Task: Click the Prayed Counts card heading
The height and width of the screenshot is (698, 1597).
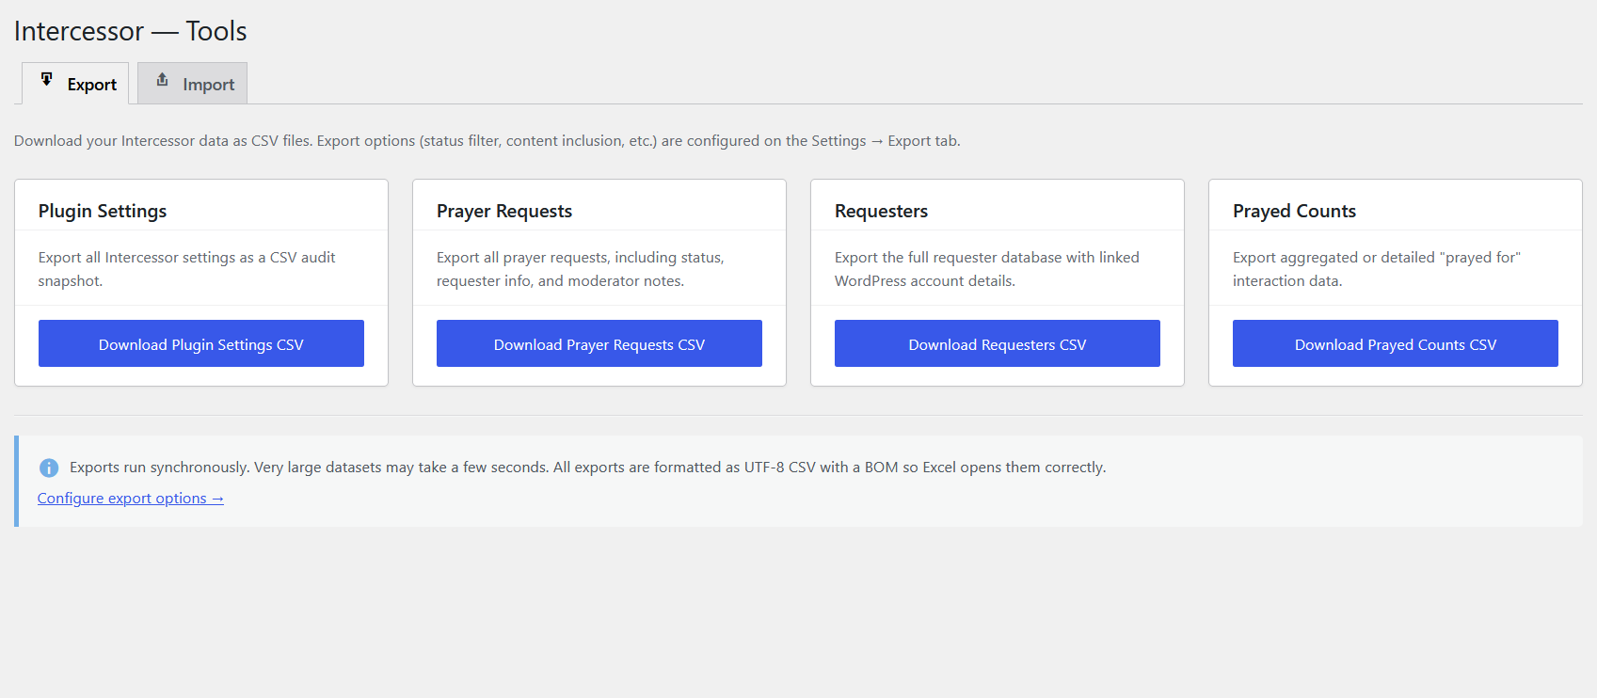Action: (1295, 211)
